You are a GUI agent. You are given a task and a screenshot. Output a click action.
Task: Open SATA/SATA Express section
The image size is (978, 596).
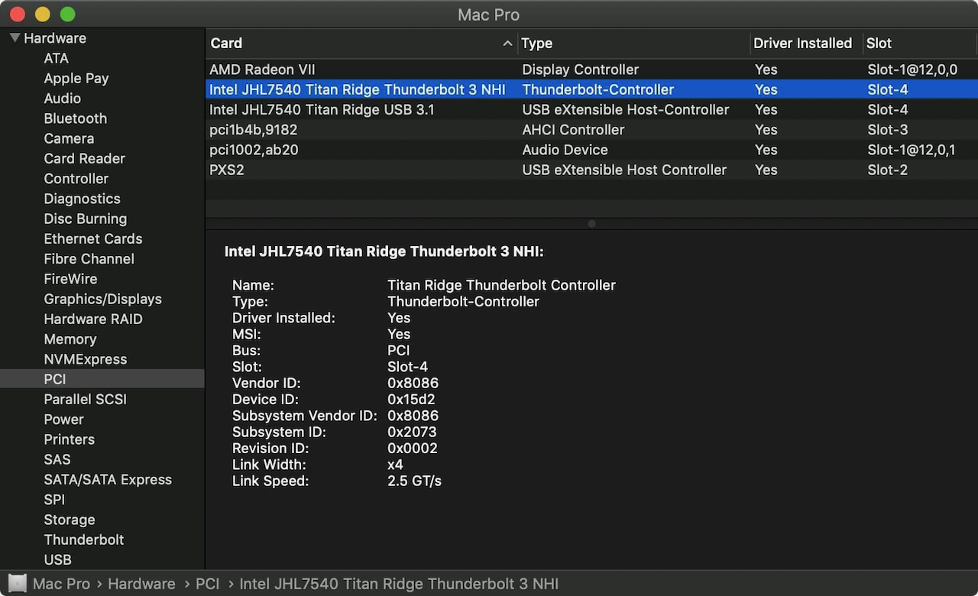point(108,480)
